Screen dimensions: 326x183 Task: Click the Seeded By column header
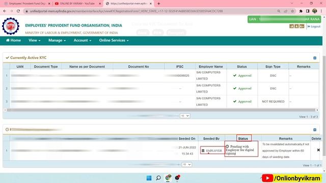click(211, 139)
